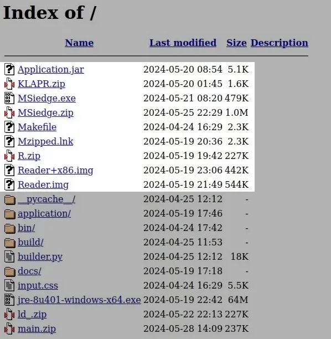Browse into the docs/ directory
This screenshot has width=331, height=339.
[29, 271]
